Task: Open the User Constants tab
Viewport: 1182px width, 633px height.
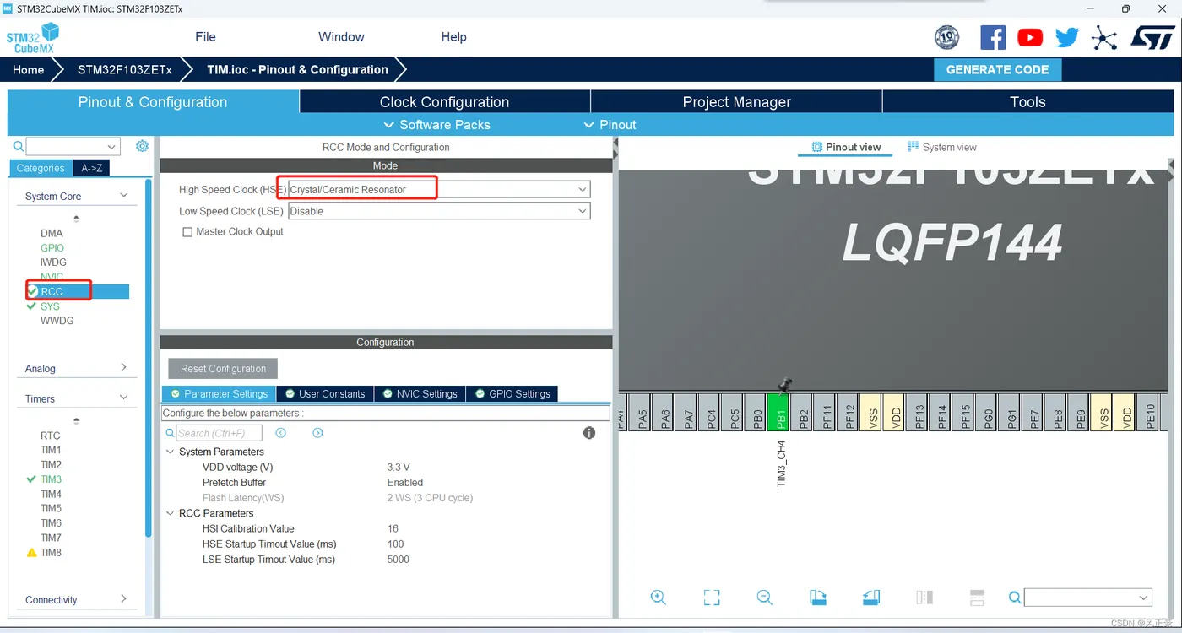Action: pyautogui.click(x=325, y=394)
